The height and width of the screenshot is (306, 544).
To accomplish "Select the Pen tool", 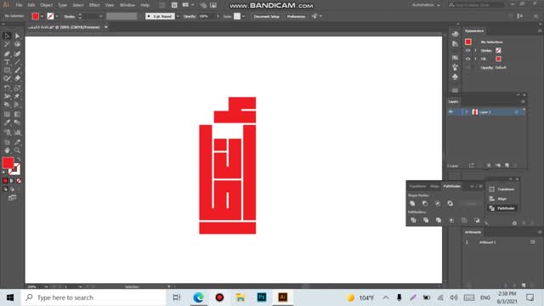I will 7,54.
